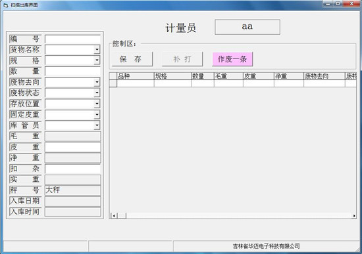Viewport: 362px width, 254px height.
Task: Click the 皮重 column header in table
Action: (259, 76)
